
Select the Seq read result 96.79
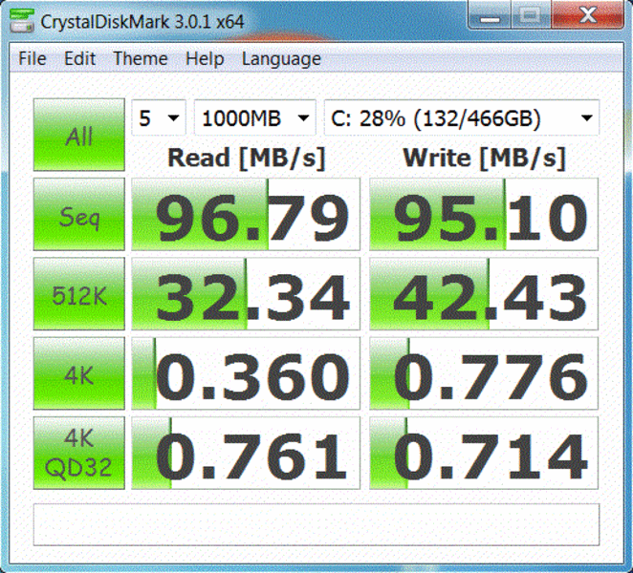[246, 214]
